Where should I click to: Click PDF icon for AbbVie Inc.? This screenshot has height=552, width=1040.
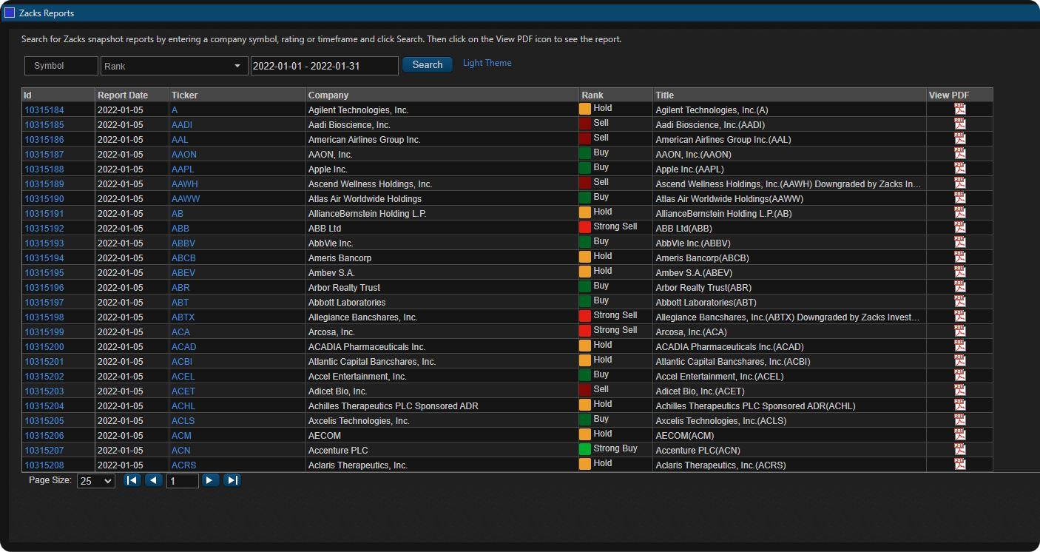click(959, 243)
